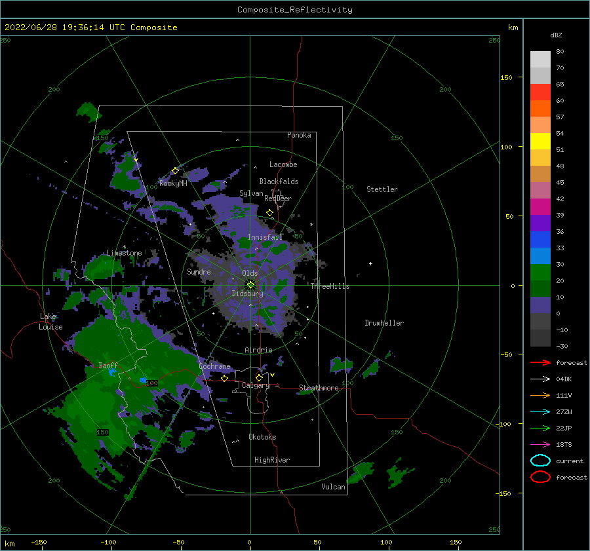Click the 20 dBZ green color swatch
This screenshot has width=590, height=551.
tap(540, 272)
